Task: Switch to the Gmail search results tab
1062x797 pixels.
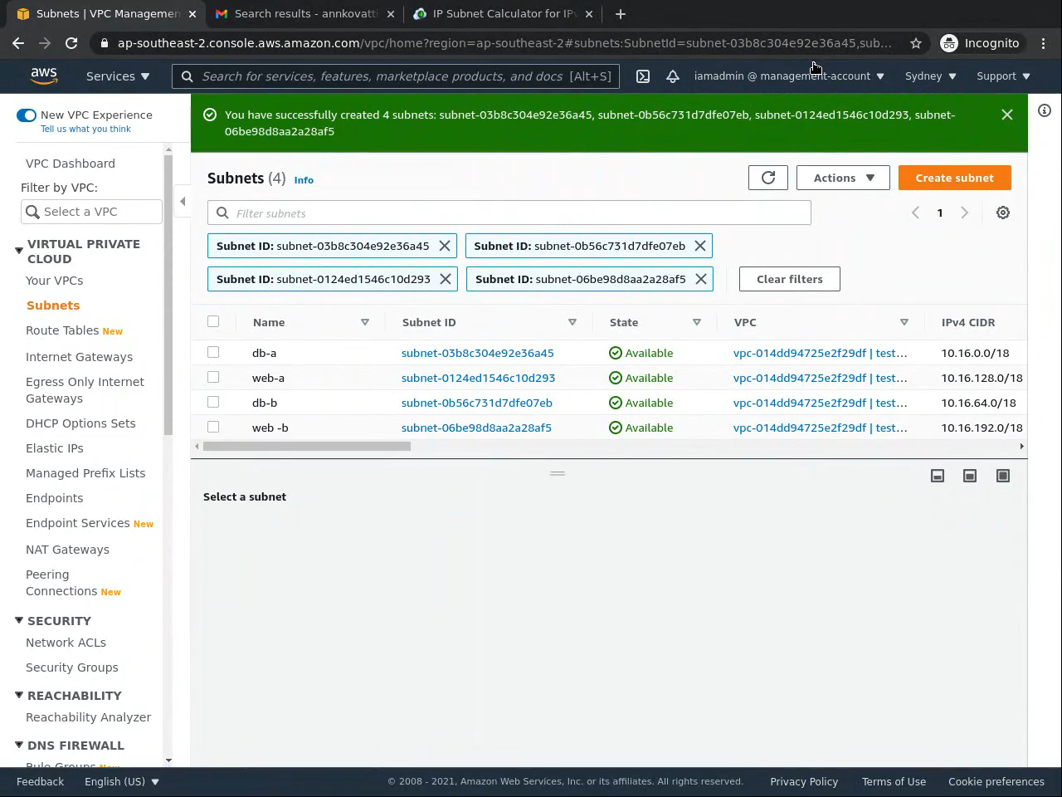Action: click(306, 13)
